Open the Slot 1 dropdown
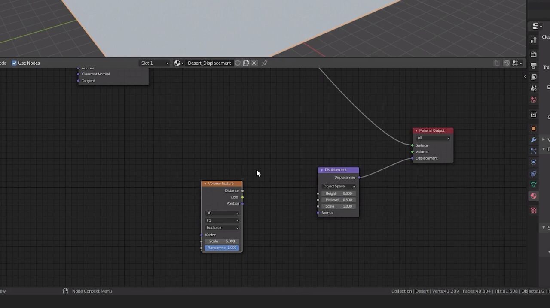 click(x=155, y=63)
